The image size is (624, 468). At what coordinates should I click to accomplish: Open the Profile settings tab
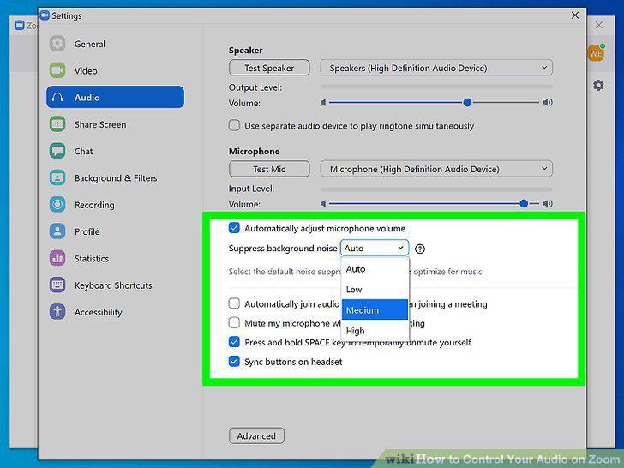point(116,231)
